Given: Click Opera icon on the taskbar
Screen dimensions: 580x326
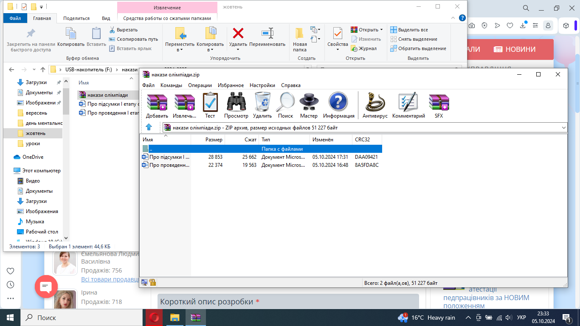Looking at the screenshot, I should [154, 318].
